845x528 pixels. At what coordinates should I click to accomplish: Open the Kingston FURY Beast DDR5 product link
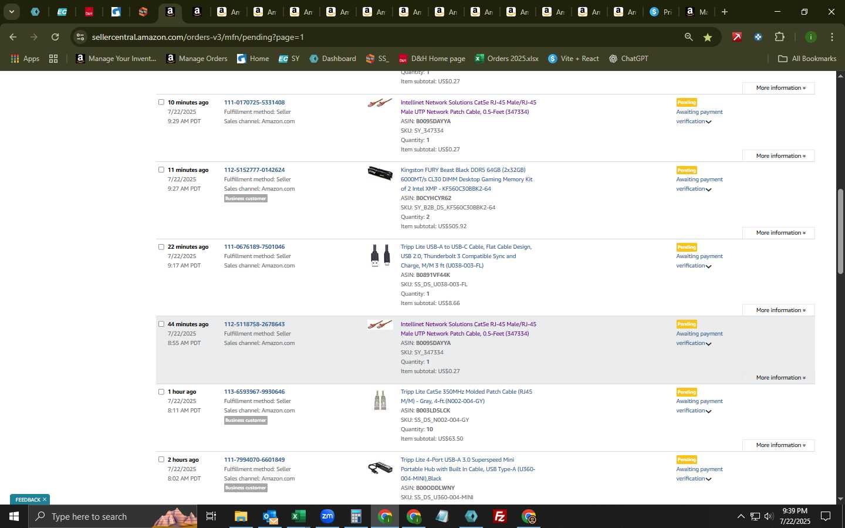click(467, 180)
